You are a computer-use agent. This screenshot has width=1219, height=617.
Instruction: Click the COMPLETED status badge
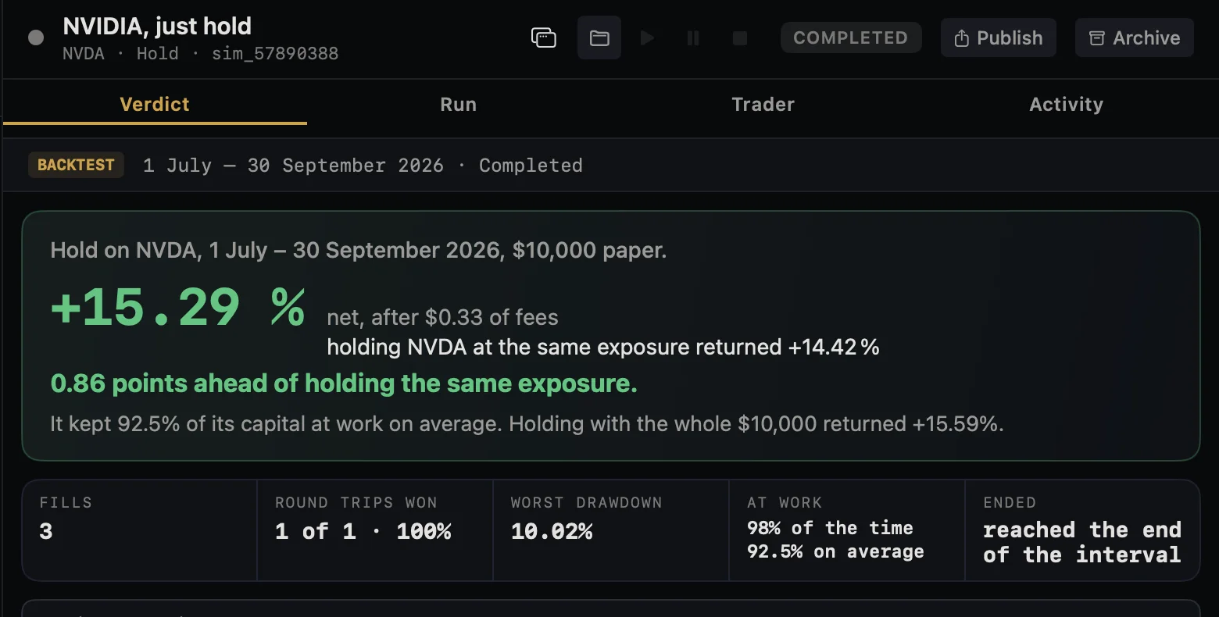[x=851, y=37]
